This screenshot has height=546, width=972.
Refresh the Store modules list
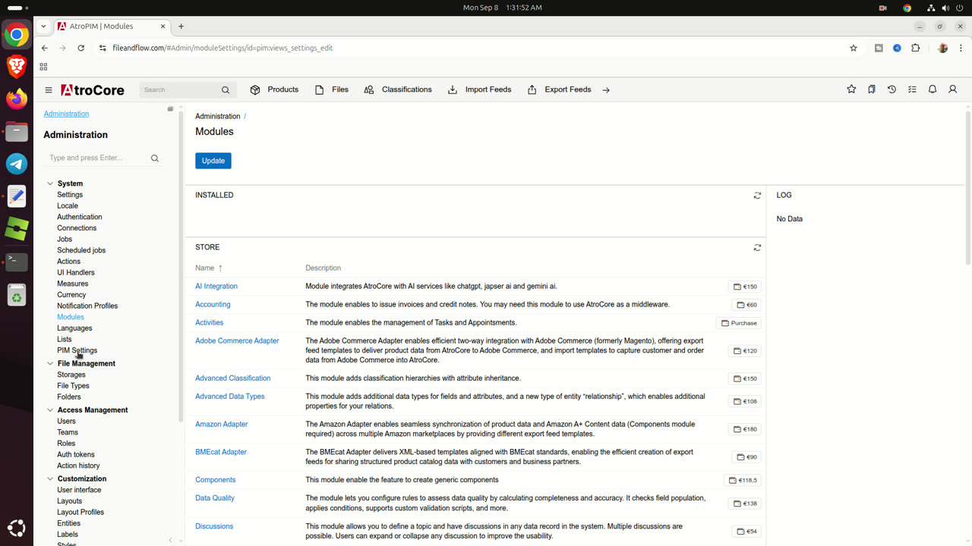757,248
